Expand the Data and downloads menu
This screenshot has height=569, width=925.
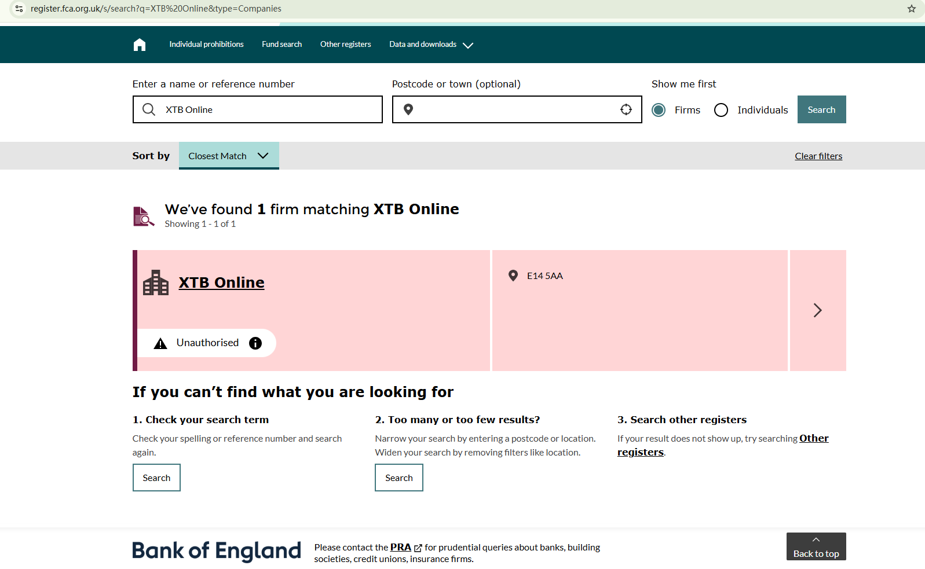pos(431,45)
